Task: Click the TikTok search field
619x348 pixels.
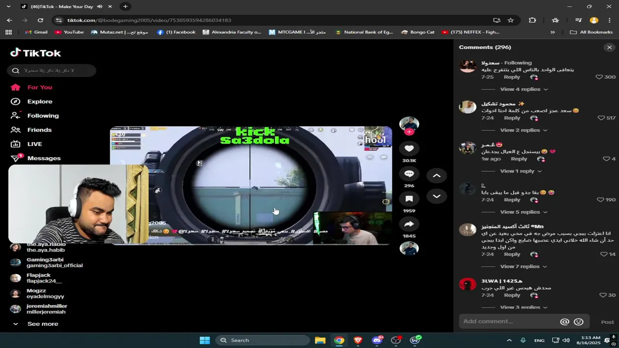Action: [51, 71]
